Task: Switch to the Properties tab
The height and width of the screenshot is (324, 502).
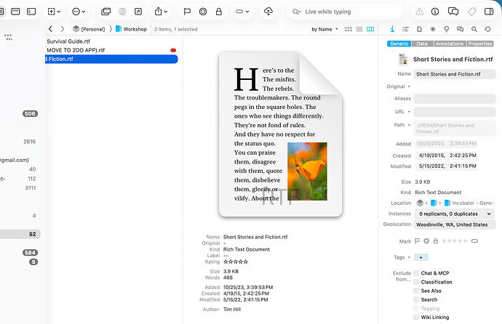Action: (480, 44)
